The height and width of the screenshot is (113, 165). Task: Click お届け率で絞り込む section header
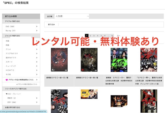21,108
